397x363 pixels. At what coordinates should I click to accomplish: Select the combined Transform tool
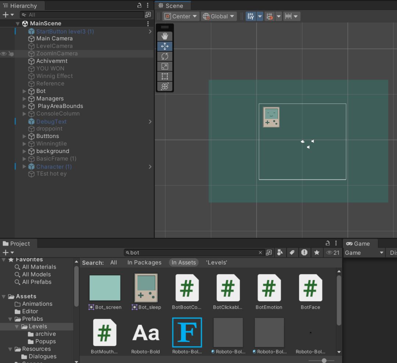(165, 86)
